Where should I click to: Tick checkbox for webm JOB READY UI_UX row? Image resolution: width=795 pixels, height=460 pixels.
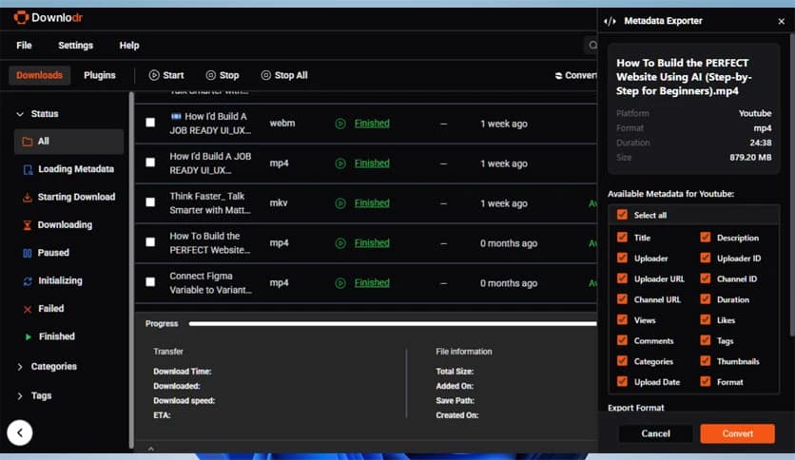coord(150,123)
